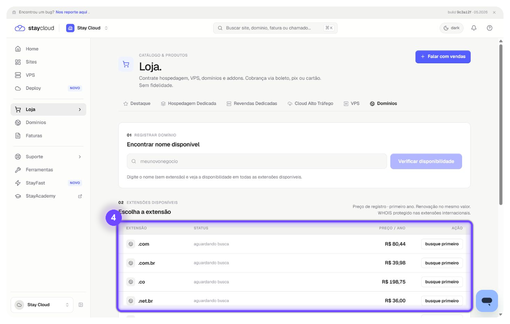Open the chat support widget
Image resolution: width=510 pixels, height=324 pixels.
pos(487,301)
